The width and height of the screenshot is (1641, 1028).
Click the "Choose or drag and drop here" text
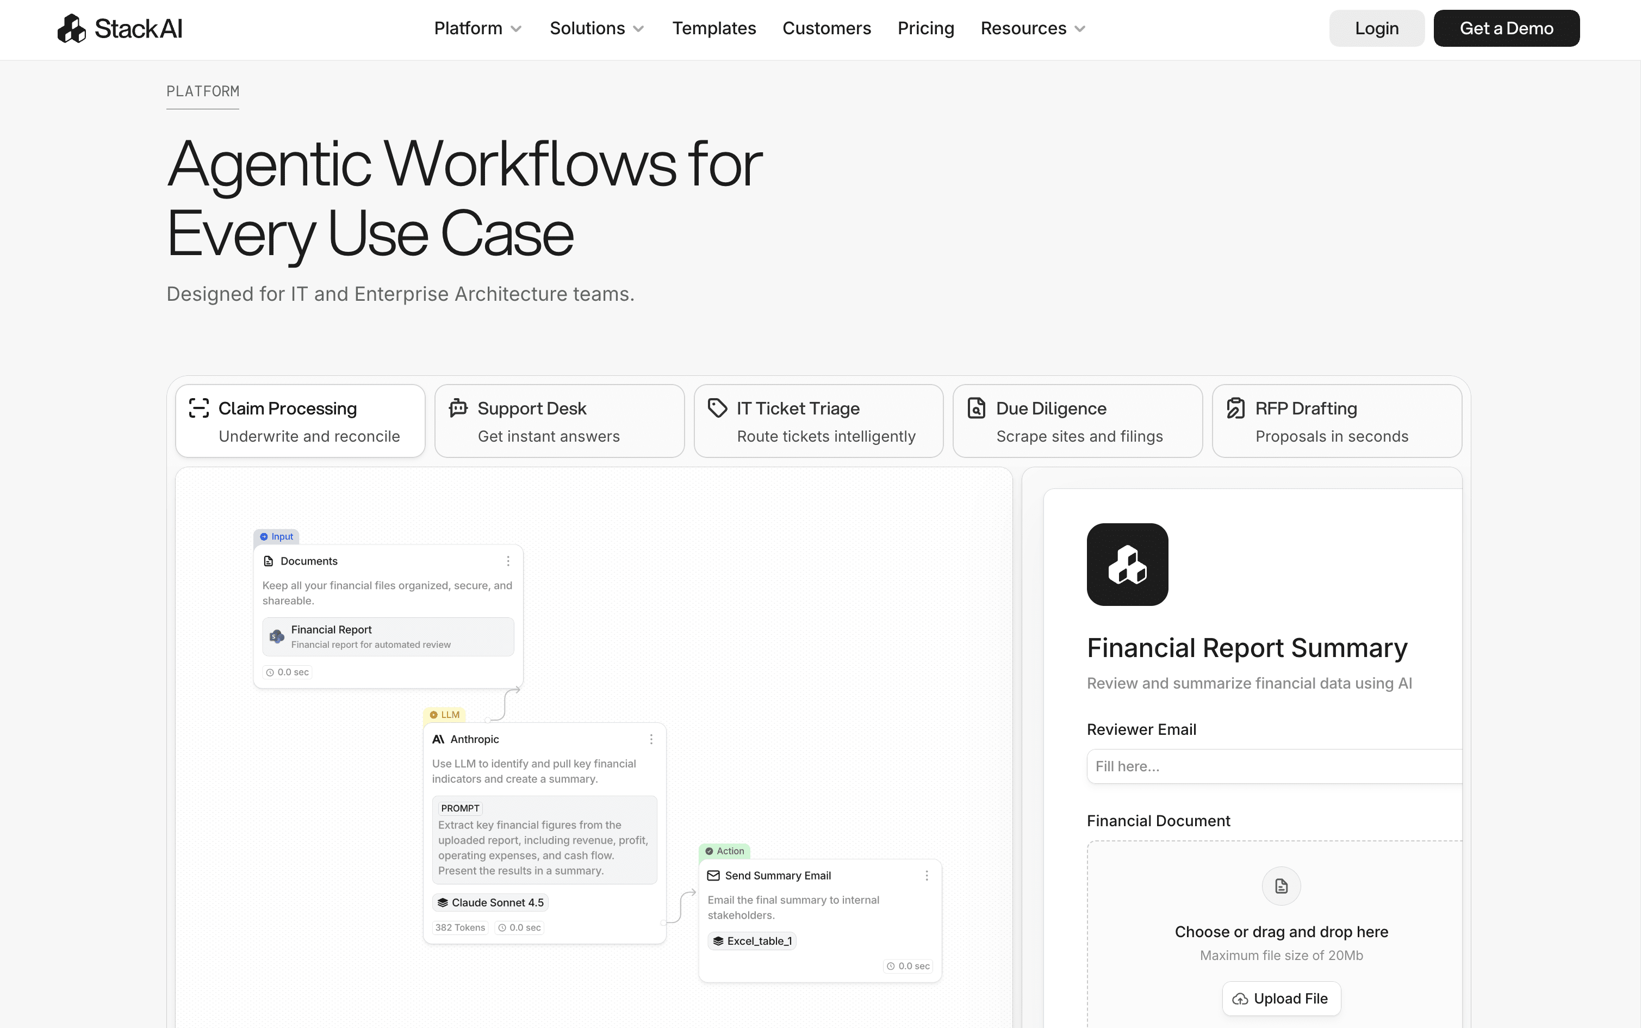pos(1282,932)
